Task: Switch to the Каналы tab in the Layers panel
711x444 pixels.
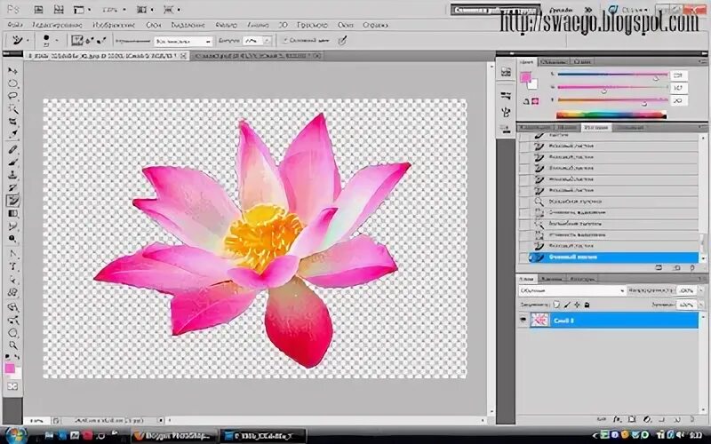Action: pos(551,279)
